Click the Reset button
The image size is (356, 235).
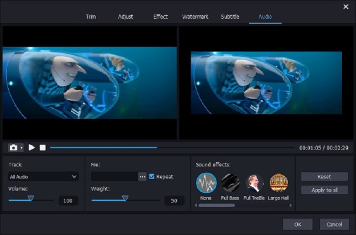tap(324, 177)
